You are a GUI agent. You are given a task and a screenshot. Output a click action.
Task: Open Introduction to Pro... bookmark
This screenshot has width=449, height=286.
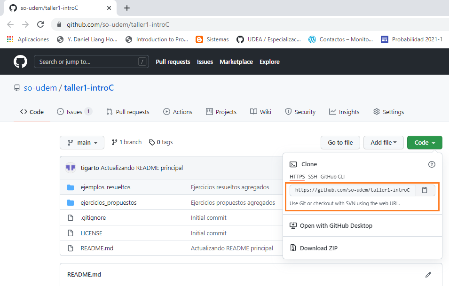[157, 39]
